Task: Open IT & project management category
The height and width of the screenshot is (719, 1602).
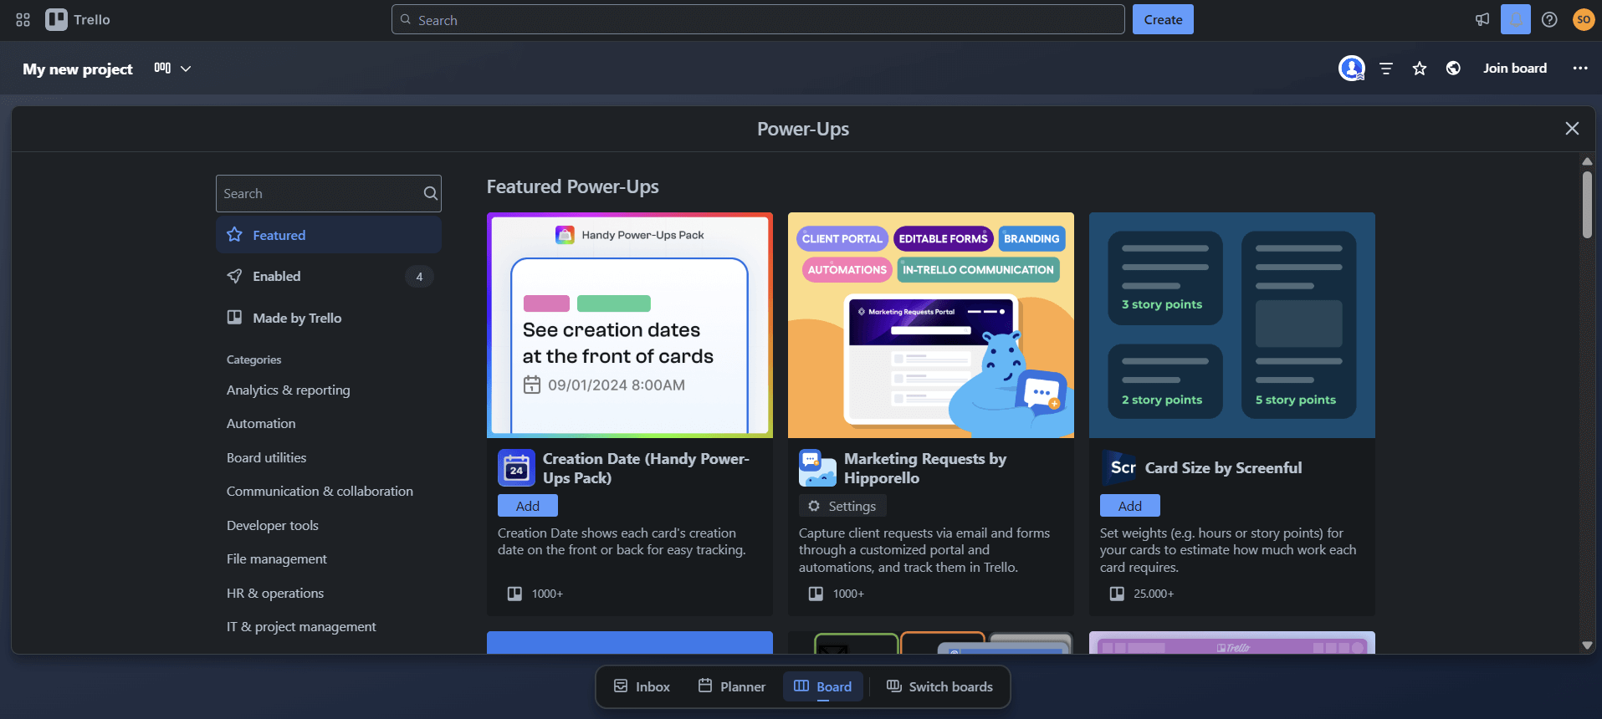Action: [301, 626]
